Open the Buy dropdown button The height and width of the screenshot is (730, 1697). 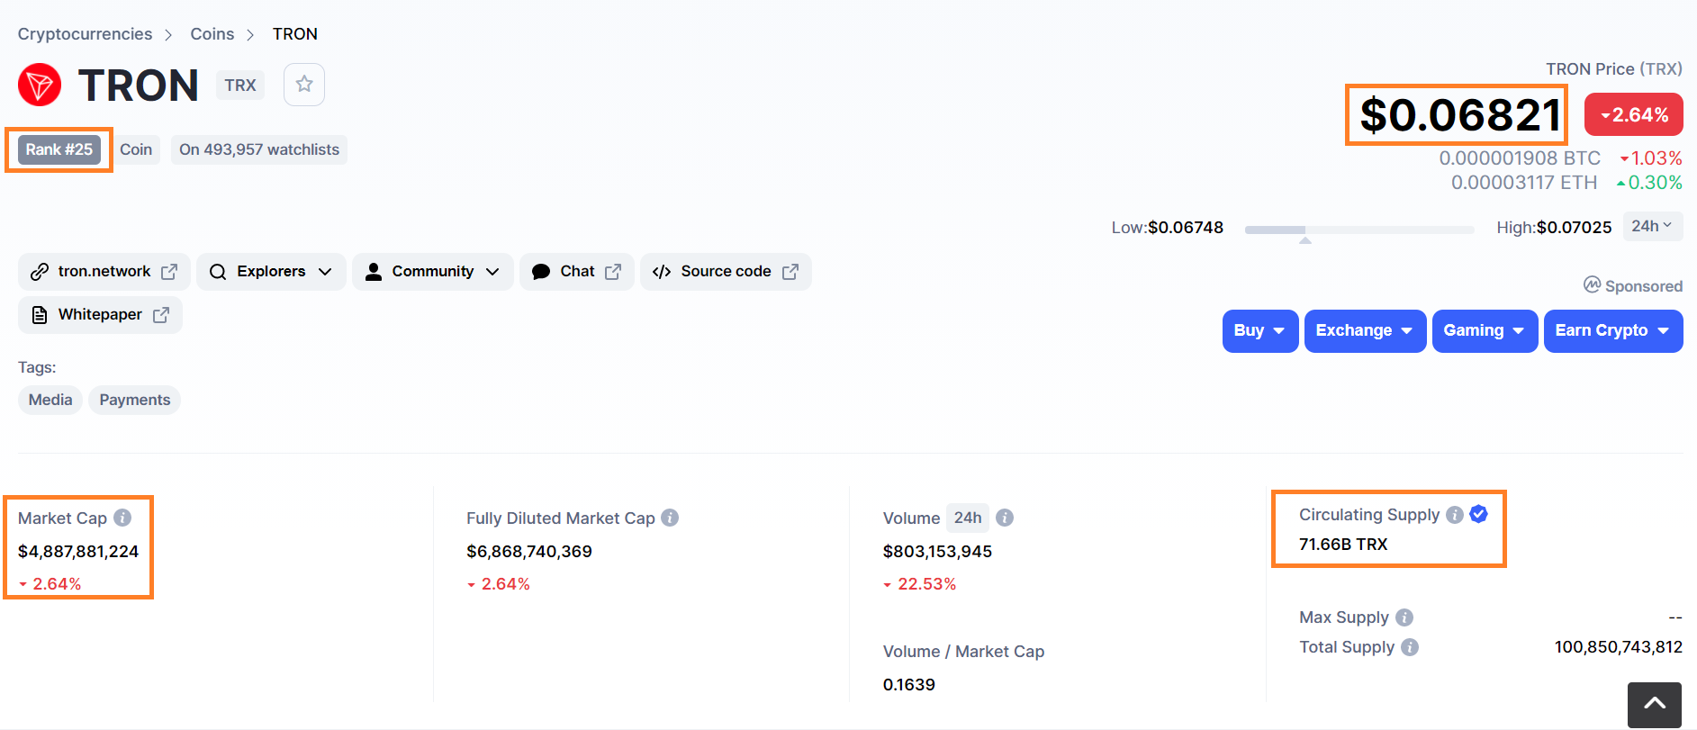click(x=1259, y=330)
